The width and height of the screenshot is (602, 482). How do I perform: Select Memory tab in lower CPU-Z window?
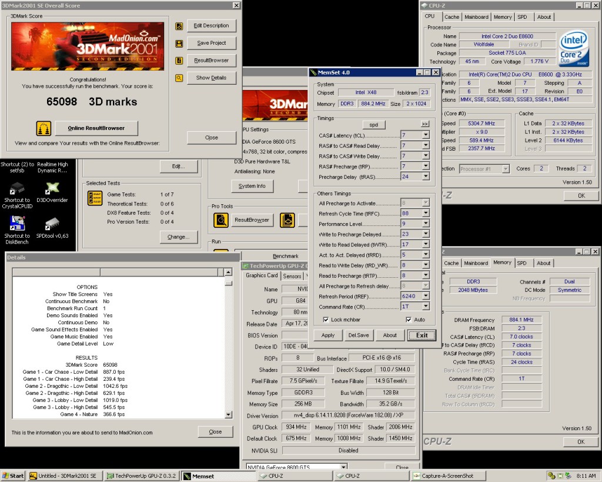pos(502,262)
